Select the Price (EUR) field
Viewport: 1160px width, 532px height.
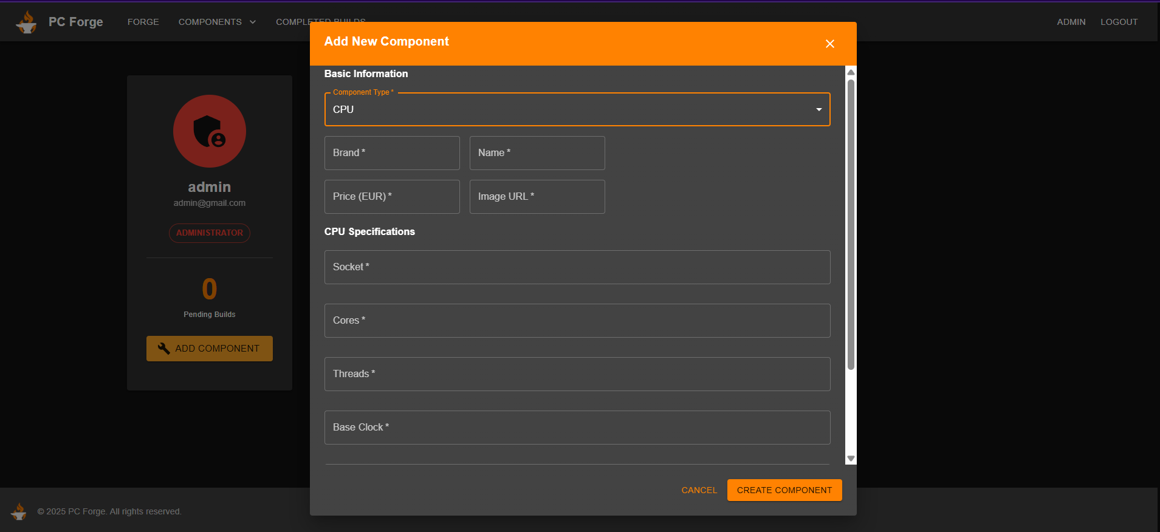[392, 197]
